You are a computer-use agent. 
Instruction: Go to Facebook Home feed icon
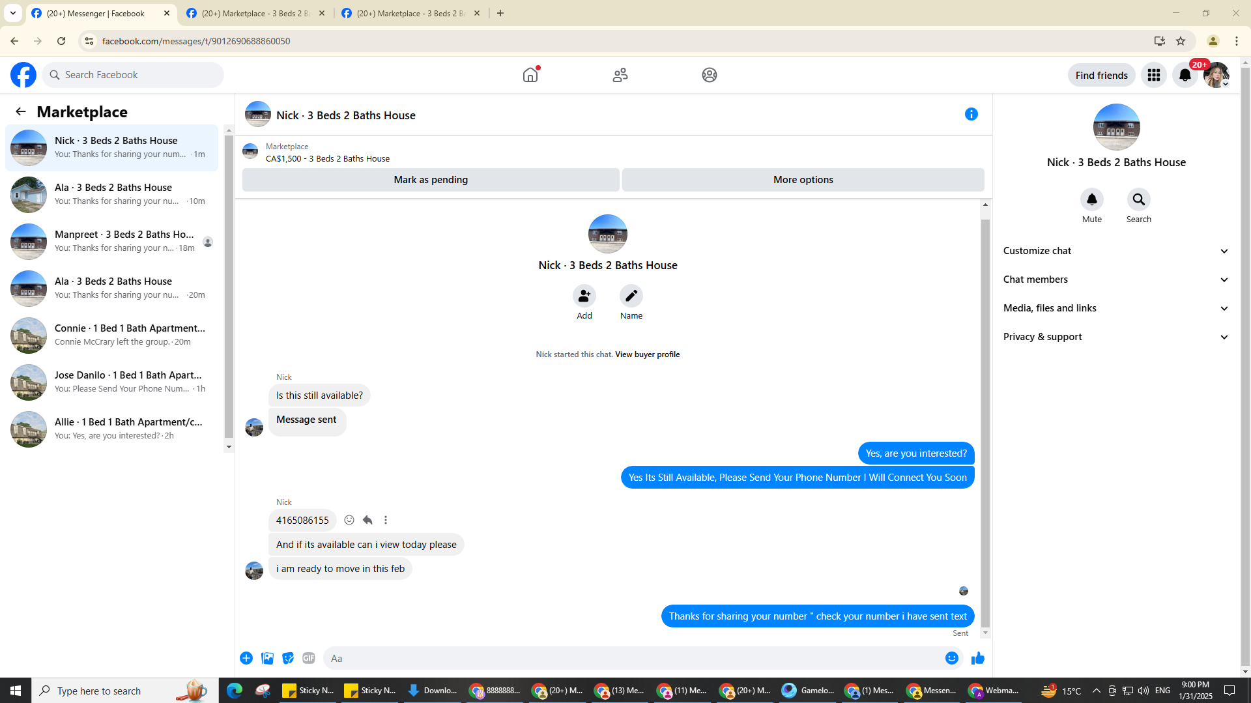(x=530, y=75)
